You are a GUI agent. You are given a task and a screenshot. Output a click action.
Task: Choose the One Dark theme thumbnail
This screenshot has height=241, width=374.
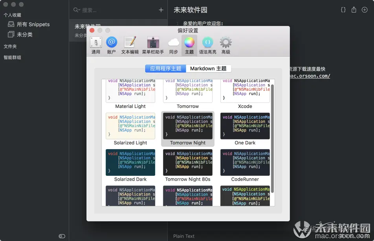tap(245, 126)
